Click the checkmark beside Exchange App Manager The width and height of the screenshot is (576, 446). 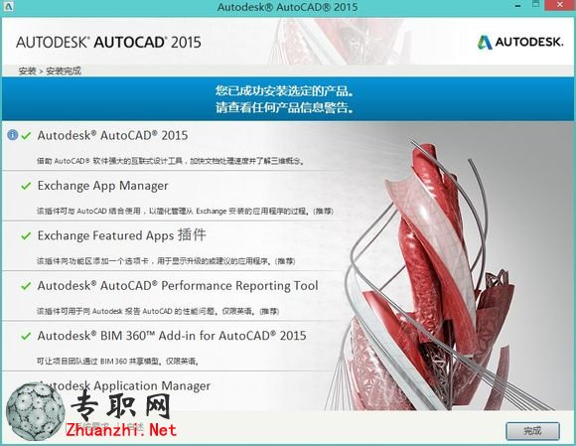pyautogui.click(x=26, y=186)
